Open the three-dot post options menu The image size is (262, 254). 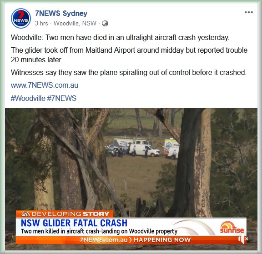tap(249, 12)
